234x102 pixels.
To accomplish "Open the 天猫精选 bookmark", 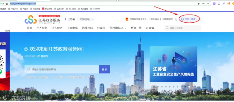I will click(x=35, y=9).
